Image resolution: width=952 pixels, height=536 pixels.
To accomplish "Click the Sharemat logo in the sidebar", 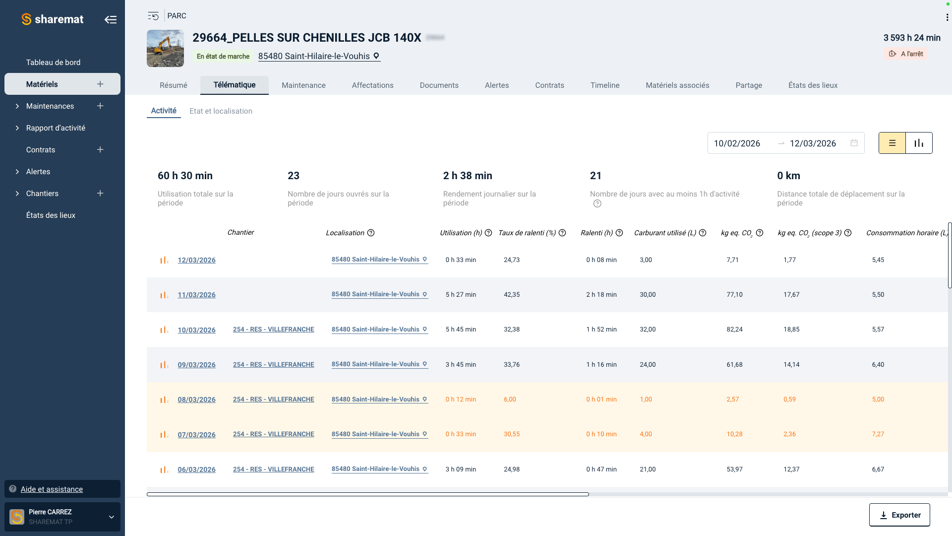I will pyautogui.click(x=52, y=19).
